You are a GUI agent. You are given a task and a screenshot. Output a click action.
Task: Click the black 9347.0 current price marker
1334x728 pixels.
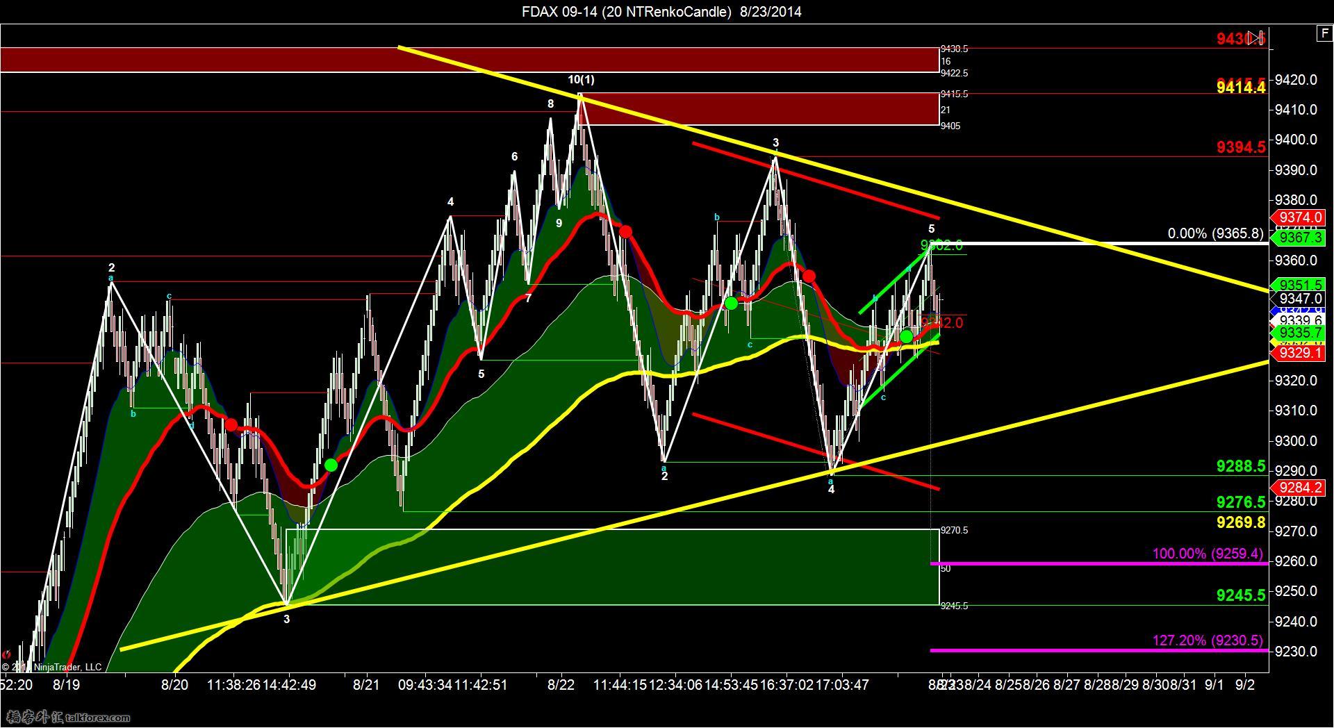point(1297,299)
